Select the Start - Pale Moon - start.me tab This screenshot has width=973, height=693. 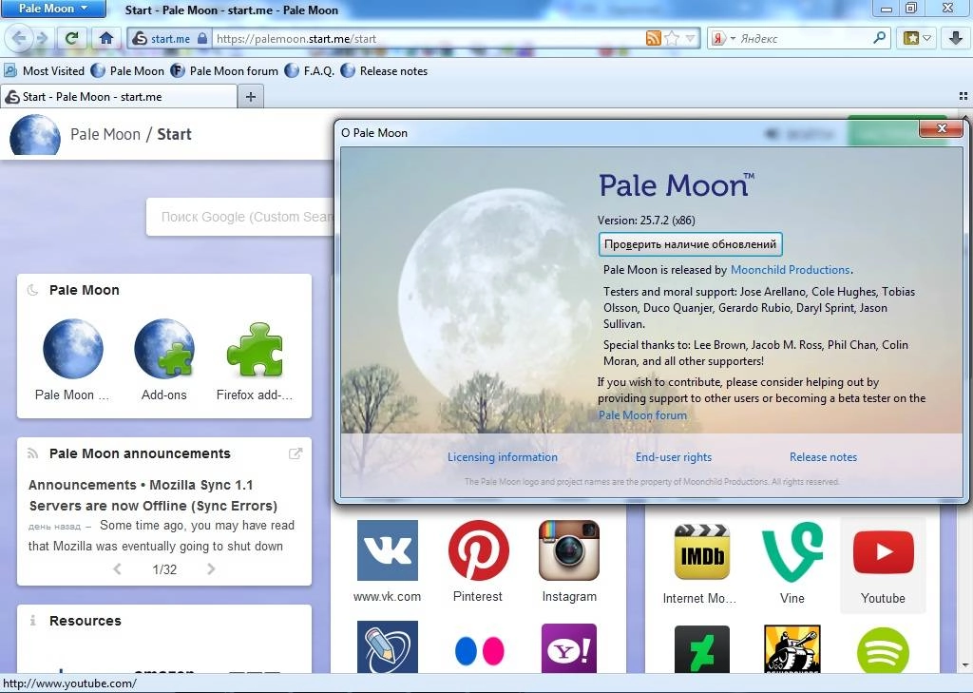pos(118,97)
